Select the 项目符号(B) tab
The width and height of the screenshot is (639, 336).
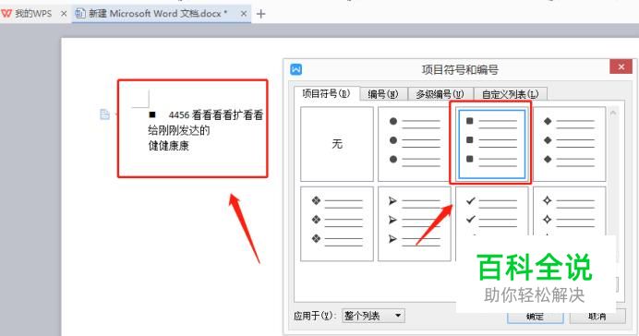(327, 93)
